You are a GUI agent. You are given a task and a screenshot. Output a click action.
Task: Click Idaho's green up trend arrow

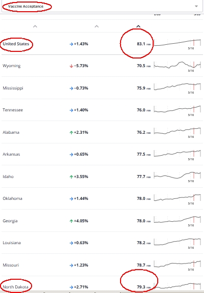71,177
